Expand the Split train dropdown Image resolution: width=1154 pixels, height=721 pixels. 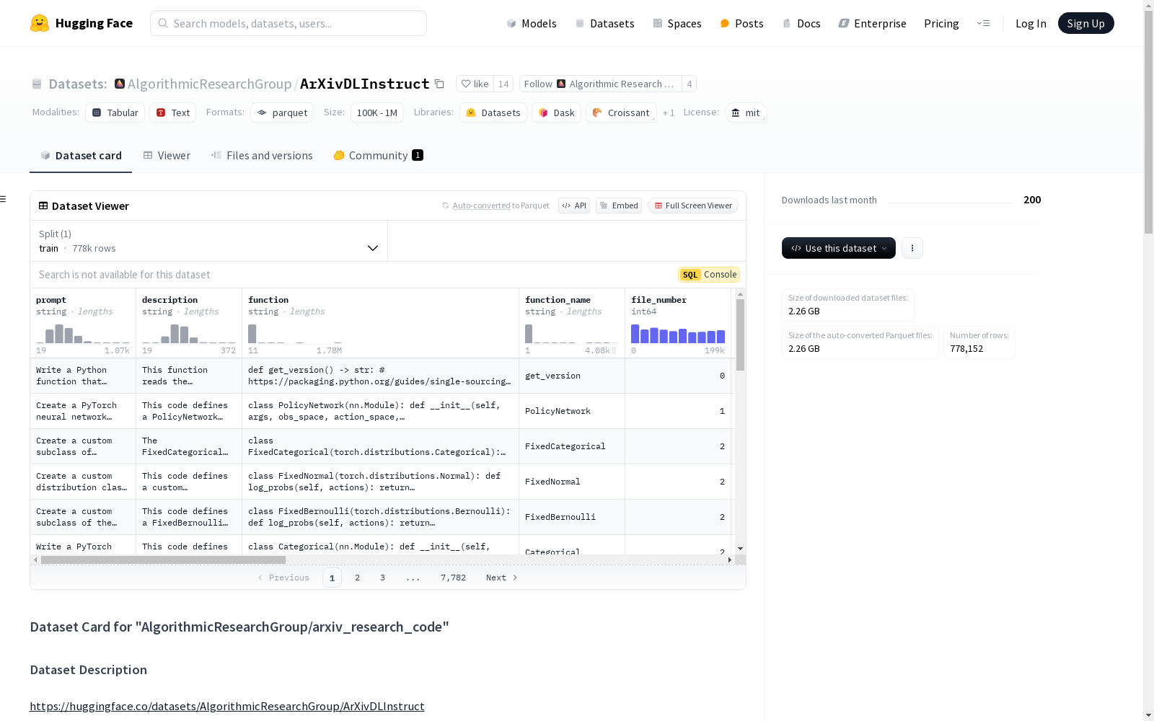[x=209, y=241]
